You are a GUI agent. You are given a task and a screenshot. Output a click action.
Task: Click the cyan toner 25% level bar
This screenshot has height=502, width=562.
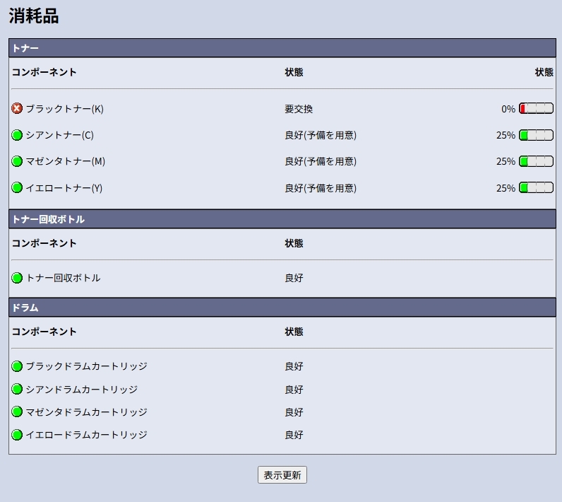[536, 135]
